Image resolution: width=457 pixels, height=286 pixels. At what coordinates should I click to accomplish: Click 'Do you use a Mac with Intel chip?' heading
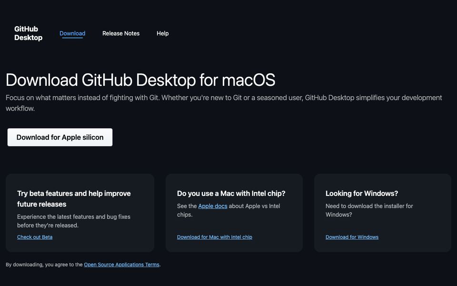click(231, 194)
